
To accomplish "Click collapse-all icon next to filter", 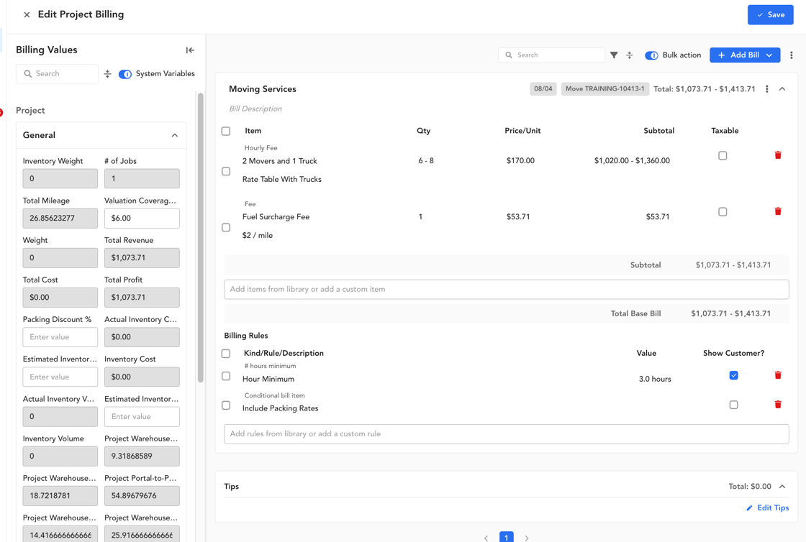I will [629, 55].
